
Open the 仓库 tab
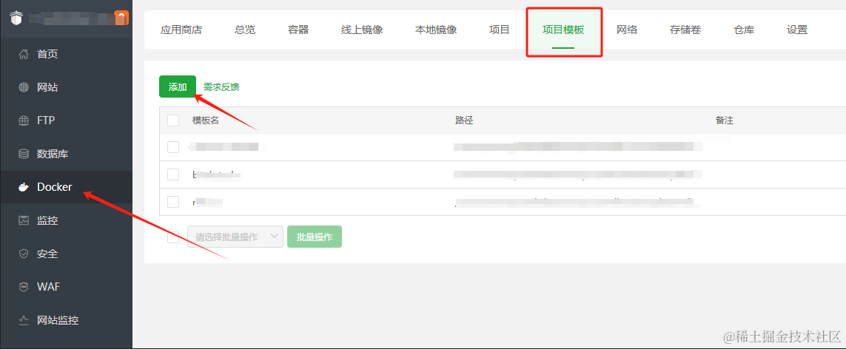[x=744, y=30]
